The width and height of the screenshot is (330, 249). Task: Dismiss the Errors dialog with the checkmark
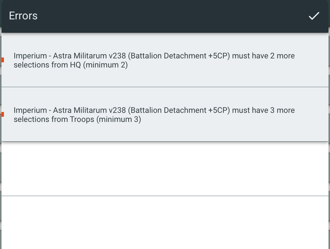pos(314,16)
